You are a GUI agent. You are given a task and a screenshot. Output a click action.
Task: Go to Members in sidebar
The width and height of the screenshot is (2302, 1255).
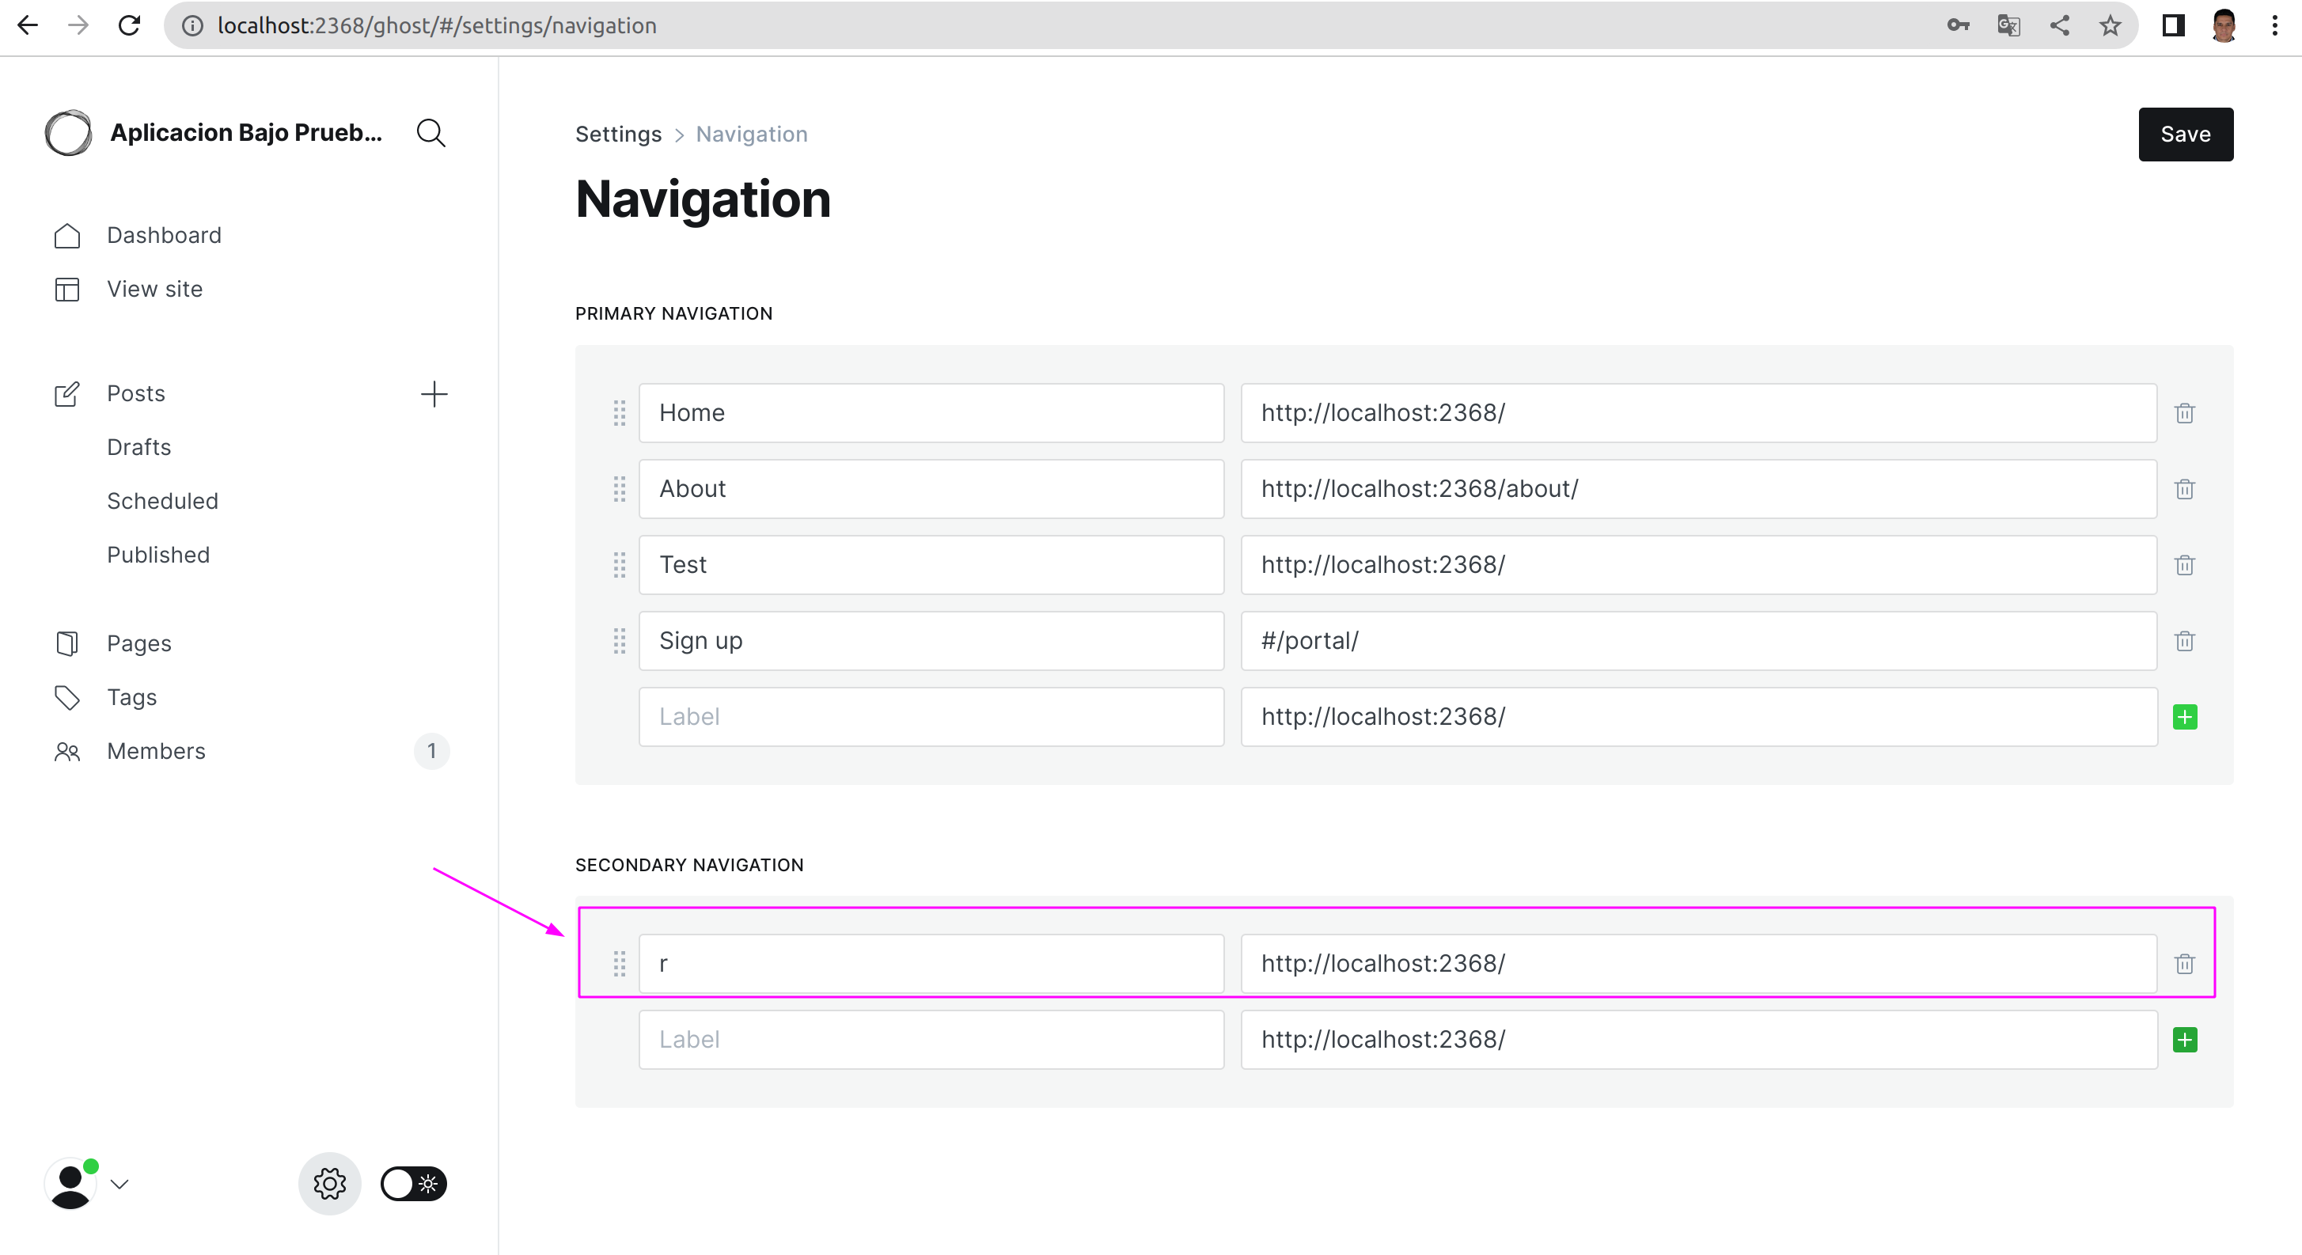155,751
